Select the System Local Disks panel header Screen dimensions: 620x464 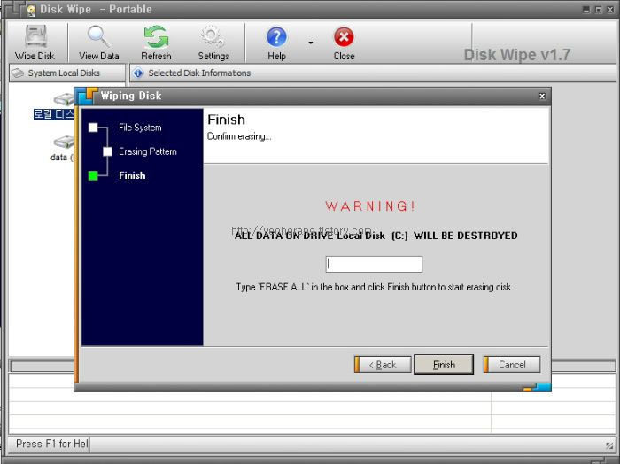click(x=67, y=73)
